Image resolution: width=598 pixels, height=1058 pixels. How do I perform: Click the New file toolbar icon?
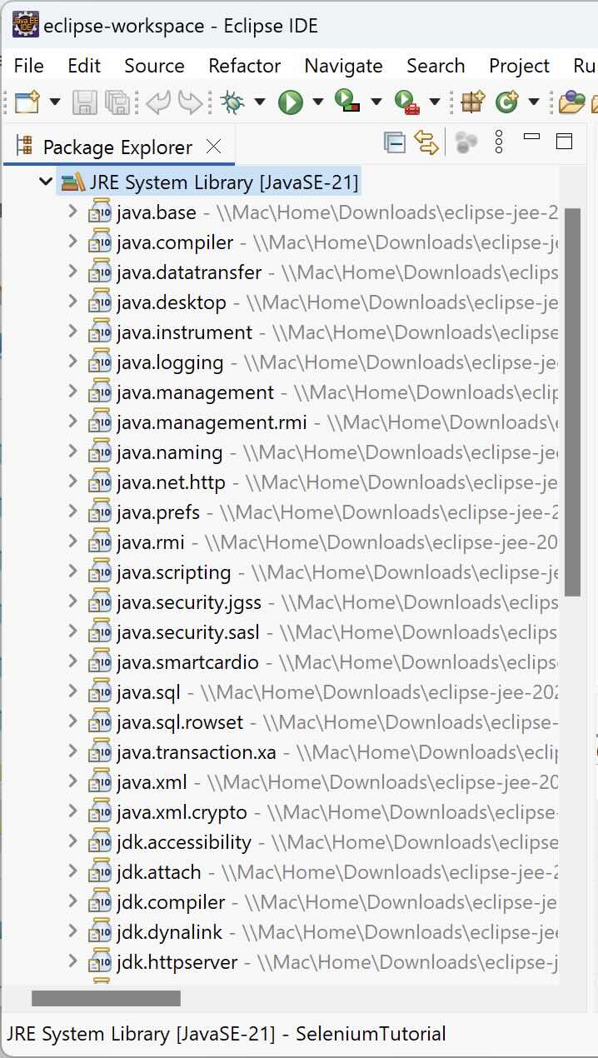tap(27, 102)
